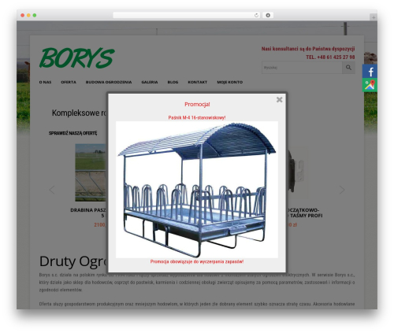Click 'Paśnik M-4 16-stanowiskowy!' text
This screenshot has width=394, height=333.
(197, 117)
